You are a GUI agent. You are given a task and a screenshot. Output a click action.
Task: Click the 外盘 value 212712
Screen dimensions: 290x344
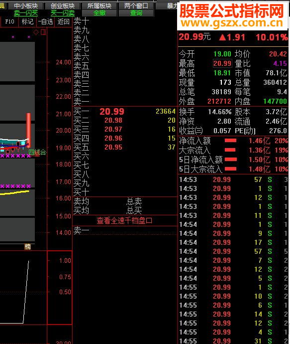219,101
